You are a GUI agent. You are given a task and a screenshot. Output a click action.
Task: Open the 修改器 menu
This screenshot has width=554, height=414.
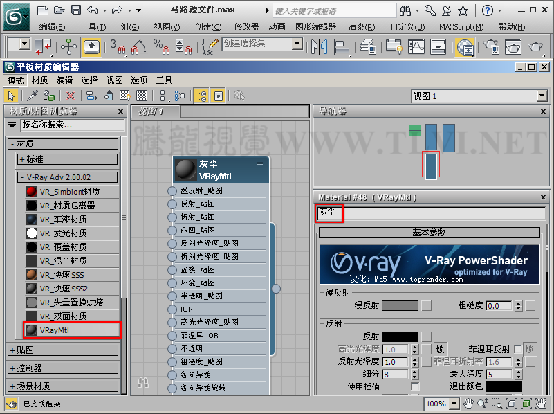tap(246, 27)
